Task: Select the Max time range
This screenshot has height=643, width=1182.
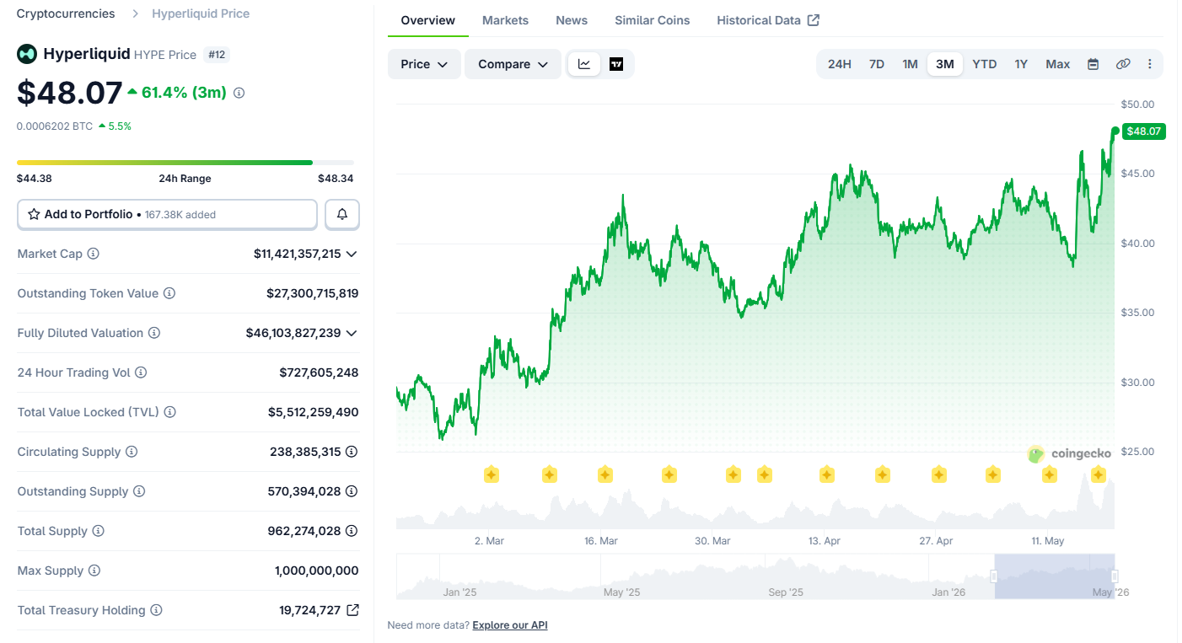Action: click(x=1058, y=64)
